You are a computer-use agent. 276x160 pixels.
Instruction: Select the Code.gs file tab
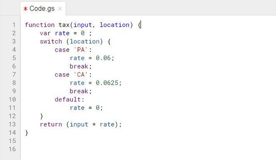point(43,8)
